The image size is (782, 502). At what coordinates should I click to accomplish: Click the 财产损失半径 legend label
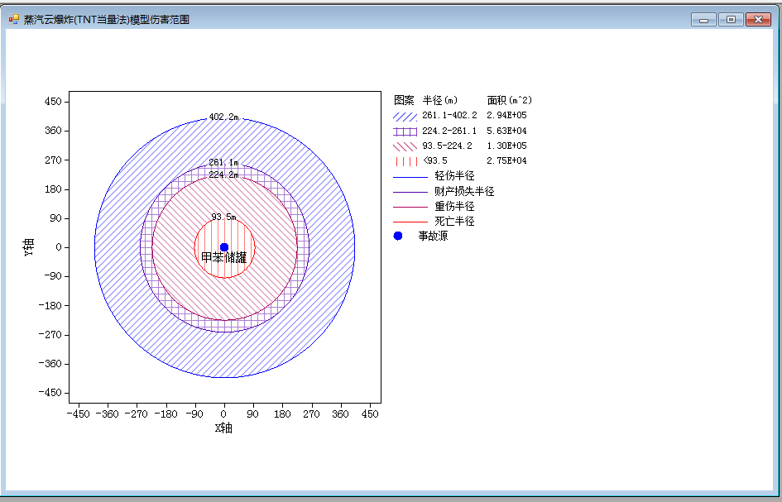(464, 191)
